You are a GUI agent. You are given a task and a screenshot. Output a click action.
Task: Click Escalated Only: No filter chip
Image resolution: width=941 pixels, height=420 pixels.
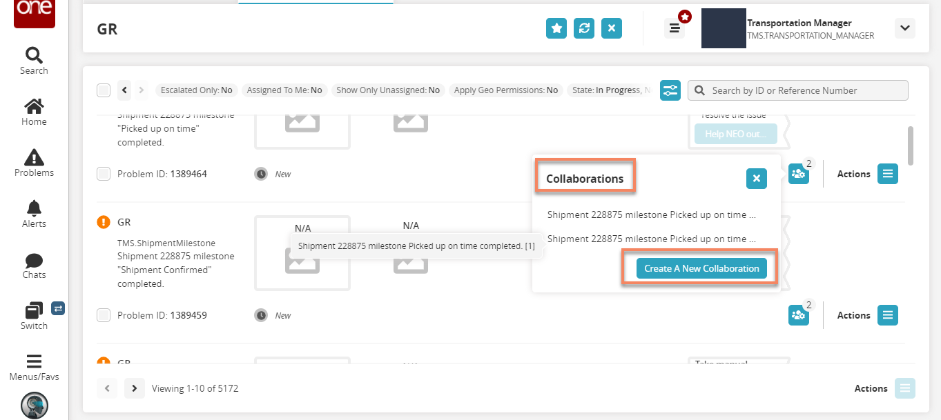point(196,90)
